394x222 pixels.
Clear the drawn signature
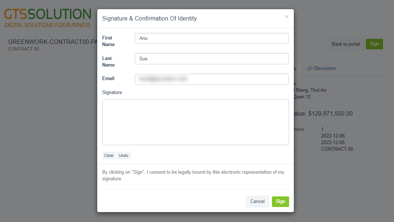[109, 155]
